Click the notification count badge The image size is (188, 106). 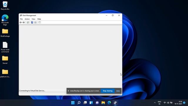[184, 103]
